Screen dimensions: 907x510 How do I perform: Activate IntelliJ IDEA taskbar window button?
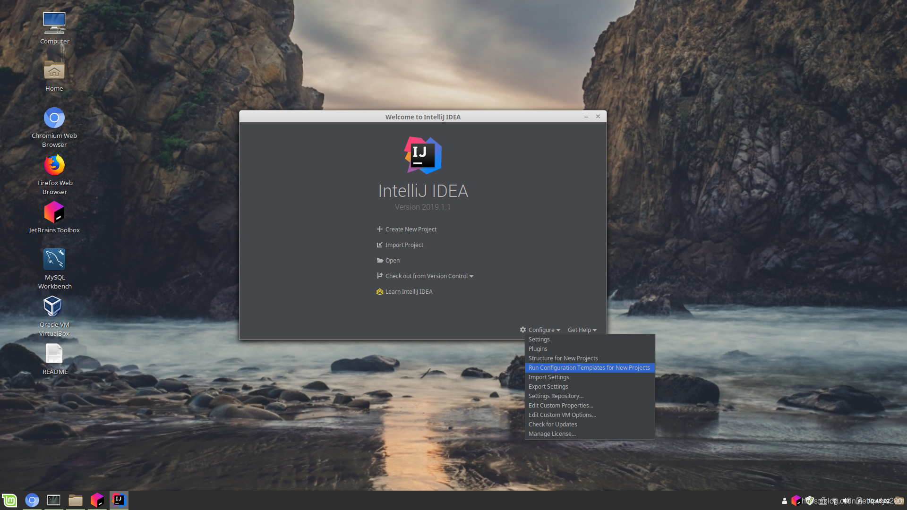(x=119, y=500)
